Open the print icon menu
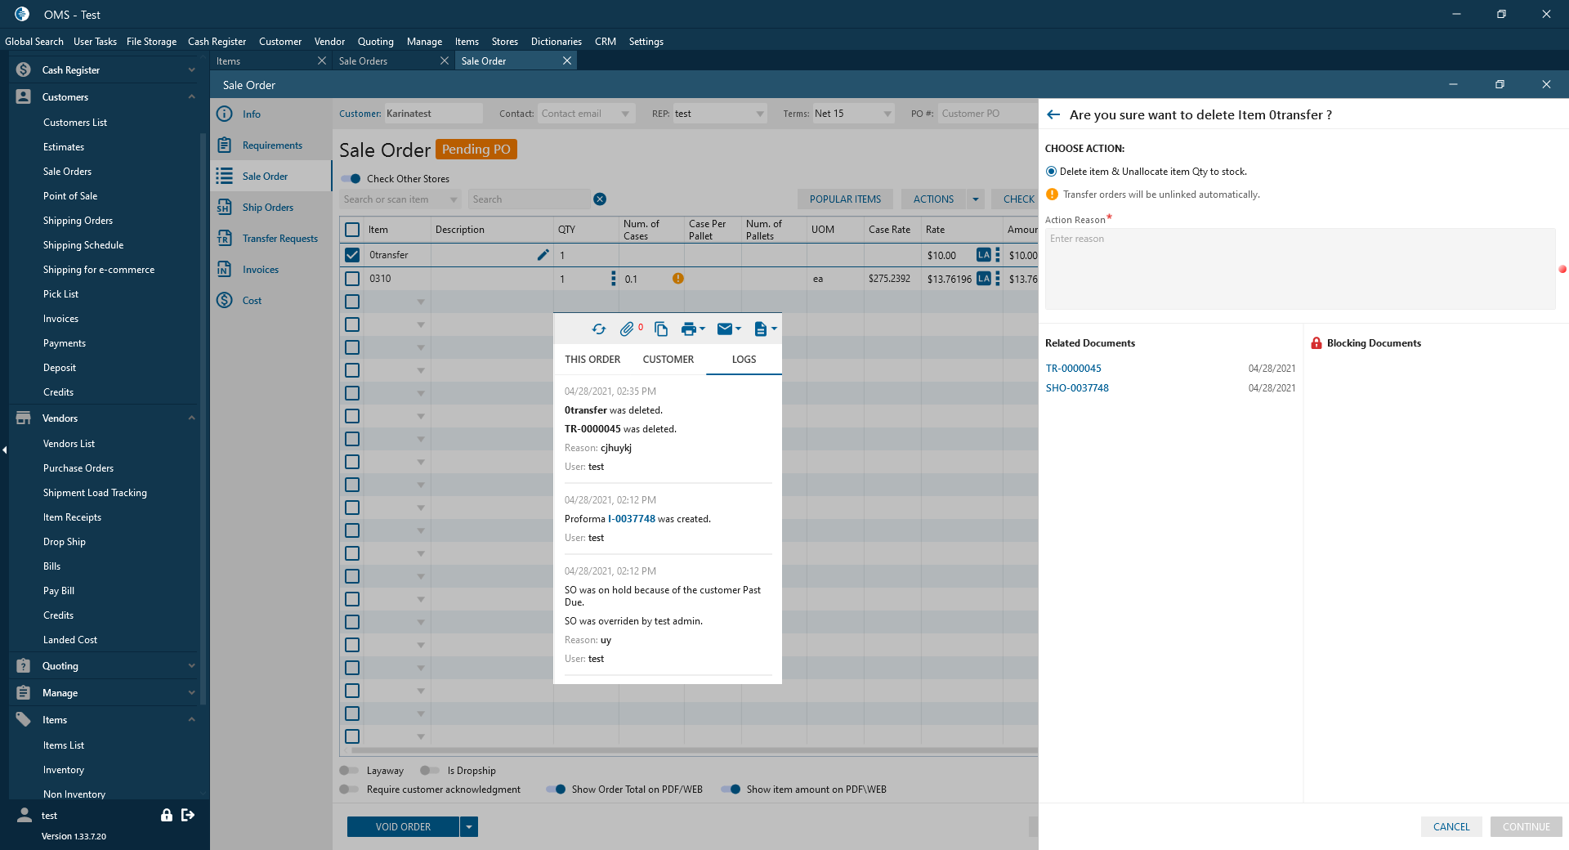Image resolution: width=1569 pixels, height=850 pixels. (693, 329)
